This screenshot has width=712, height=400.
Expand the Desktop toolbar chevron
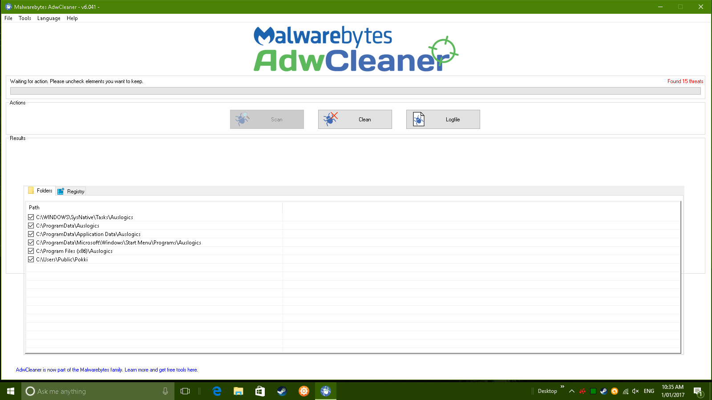(562, 387)
